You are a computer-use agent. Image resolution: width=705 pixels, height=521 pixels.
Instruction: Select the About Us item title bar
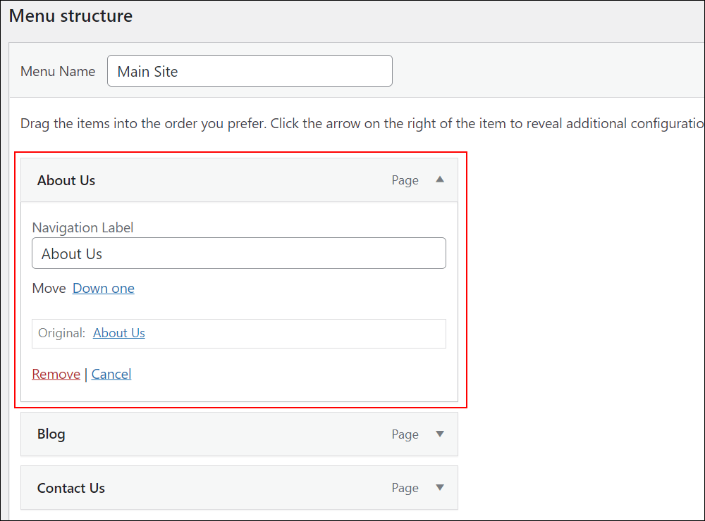point(239,180)
